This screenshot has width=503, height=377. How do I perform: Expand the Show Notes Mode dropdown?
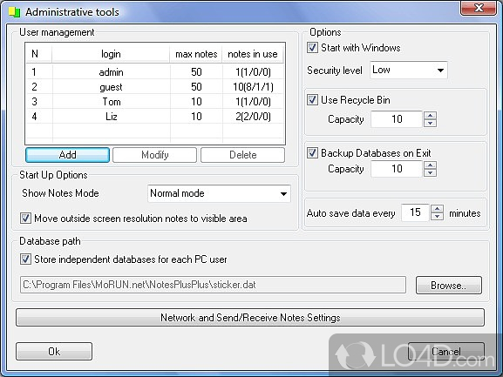[x=219, y=193]
